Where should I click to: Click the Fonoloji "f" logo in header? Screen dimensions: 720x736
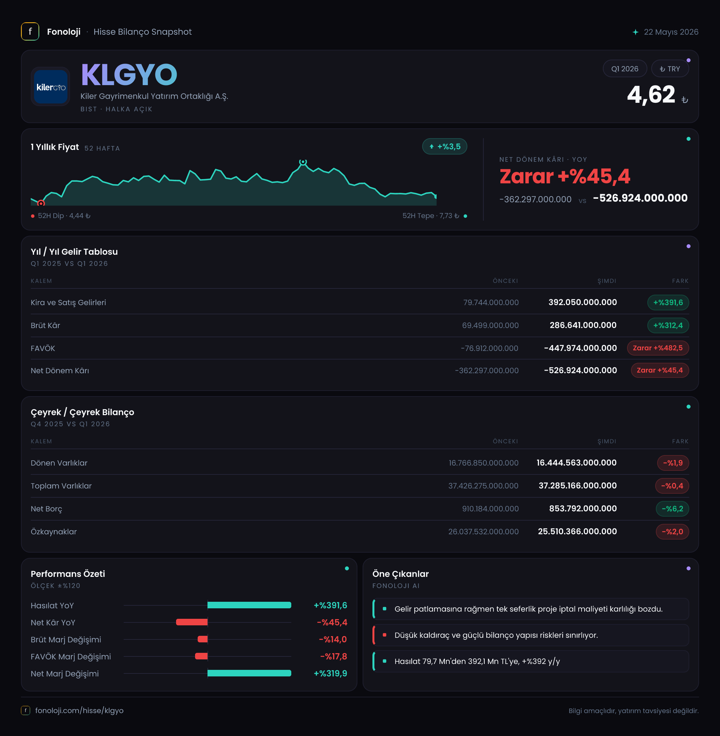(x=30, y=31)
